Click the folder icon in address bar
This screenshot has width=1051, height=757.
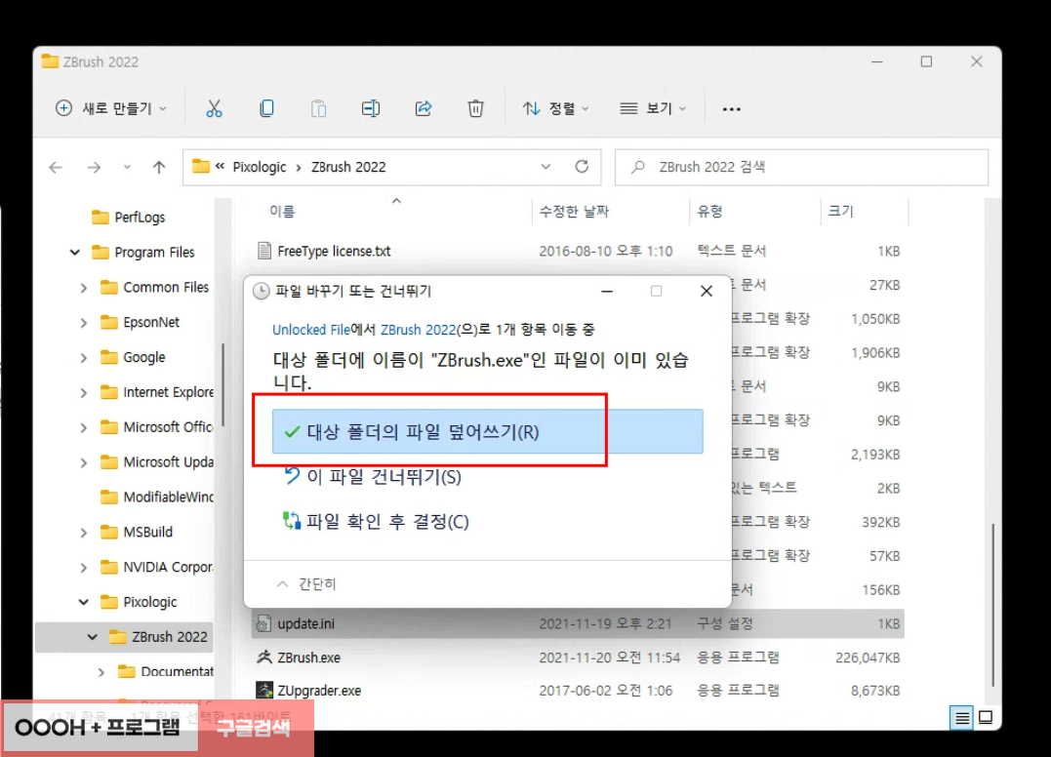click(200, 166)
